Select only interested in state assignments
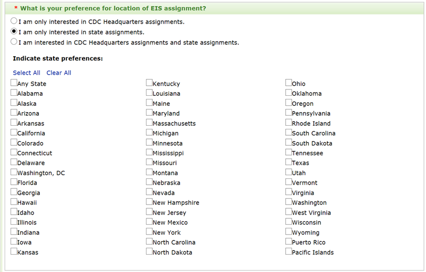Image resolution: width=426 pixels, height=272 pixels. (14, 32)
